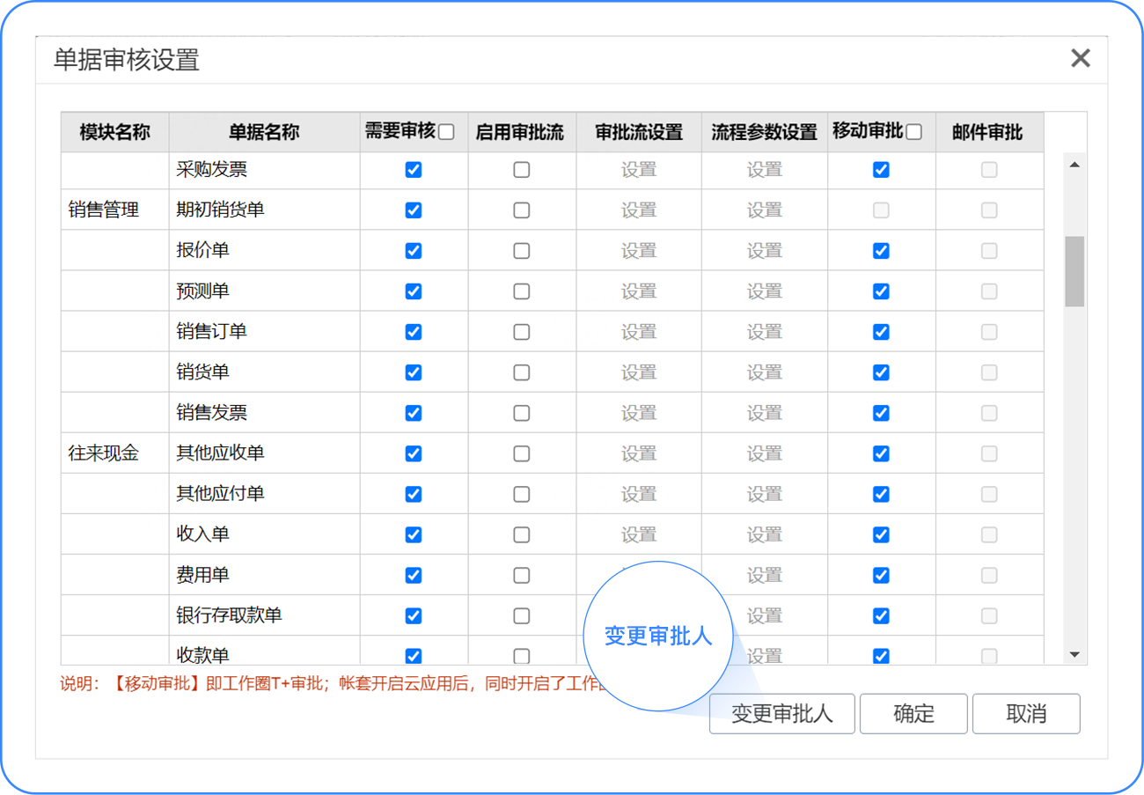Click the 单据名称 column header
The image size is (1144, 795).
[264, 133]
